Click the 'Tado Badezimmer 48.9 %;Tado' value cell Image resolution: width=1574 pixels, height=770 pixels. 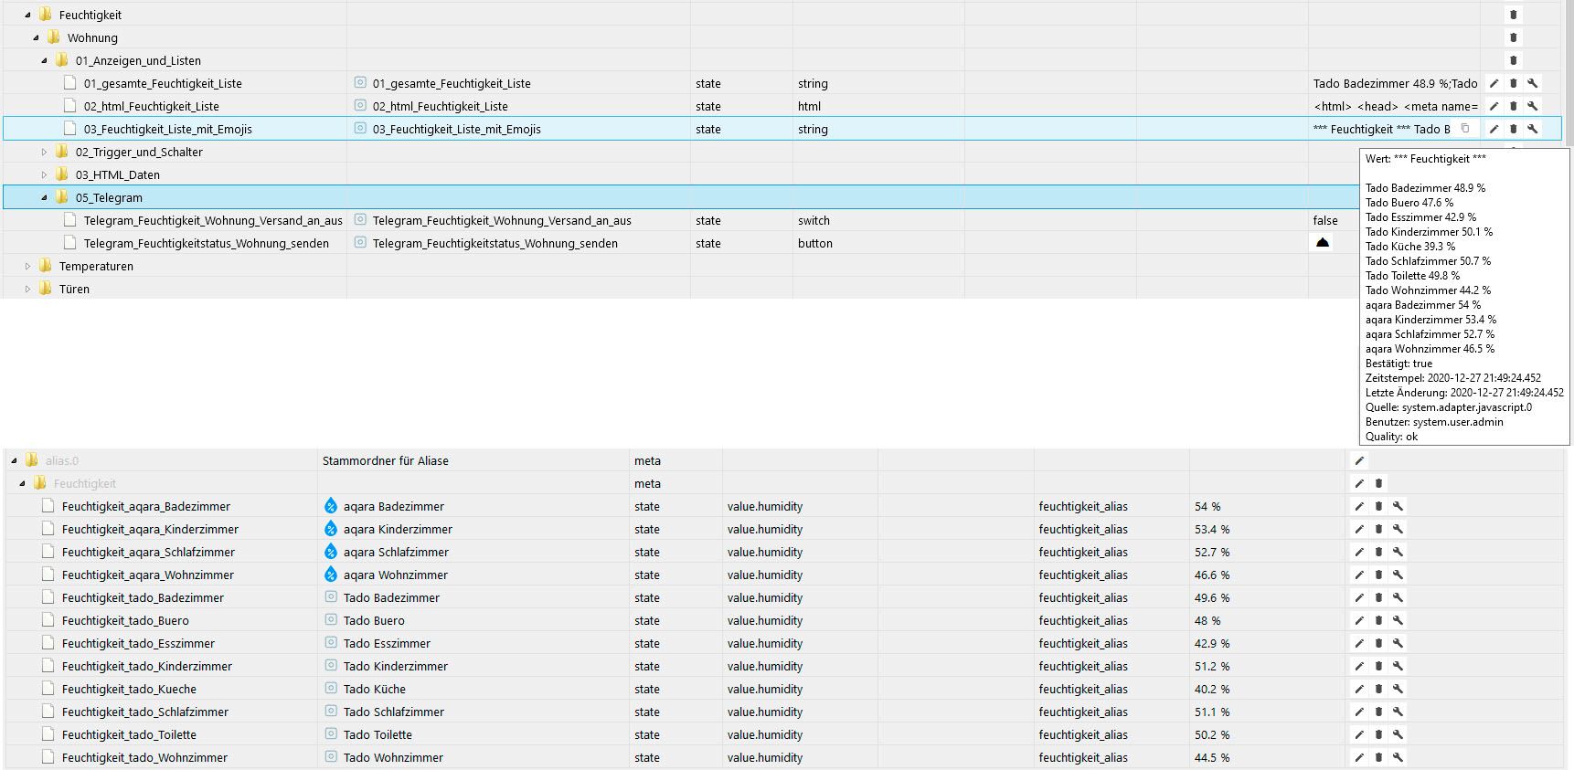point(1395,83)
